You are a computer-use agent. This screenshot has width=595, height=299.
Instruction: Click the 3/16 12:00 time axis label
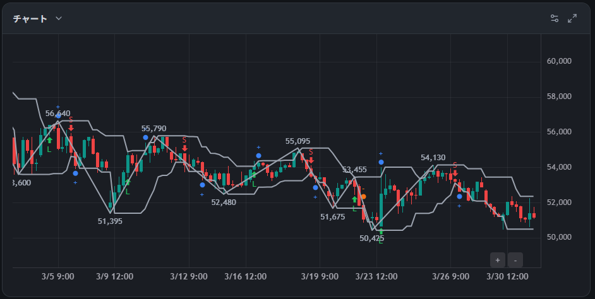(x=246, y=277)
